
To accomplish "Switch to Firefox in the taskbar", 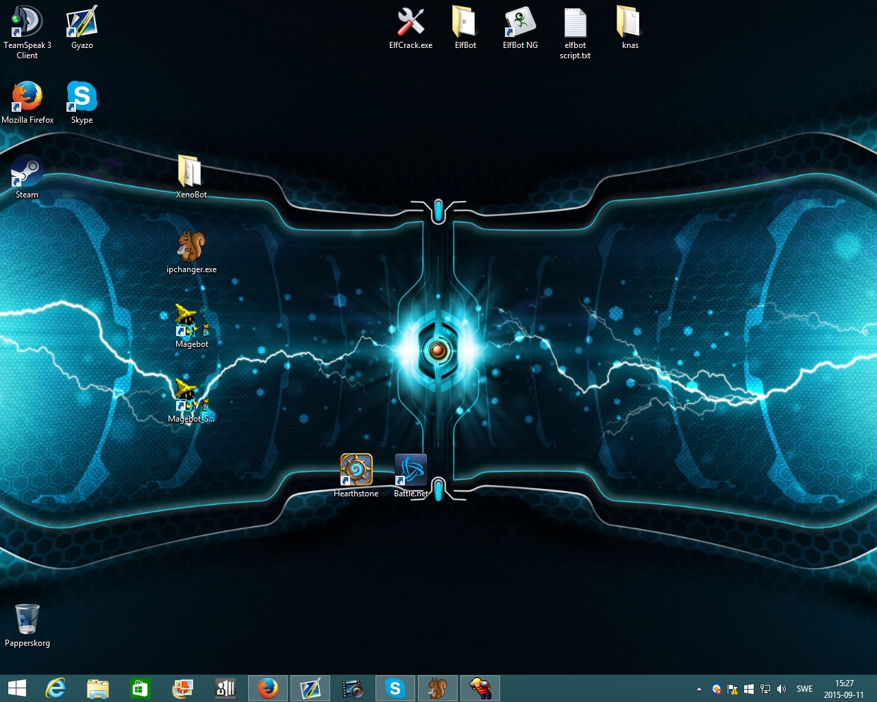I will [268, 688].
